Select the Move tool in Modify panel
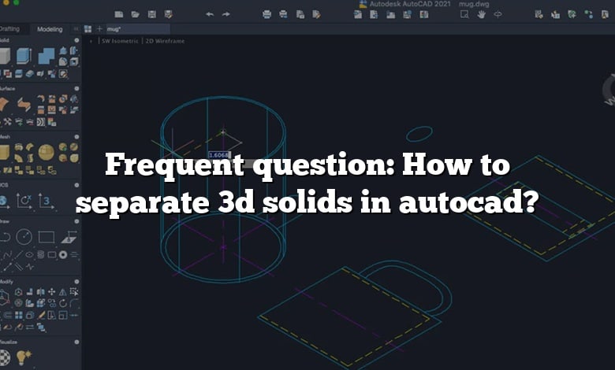 (51, 292)
